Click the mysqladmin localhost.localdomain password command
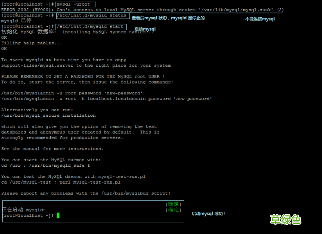322x234 pixels. 106,99
